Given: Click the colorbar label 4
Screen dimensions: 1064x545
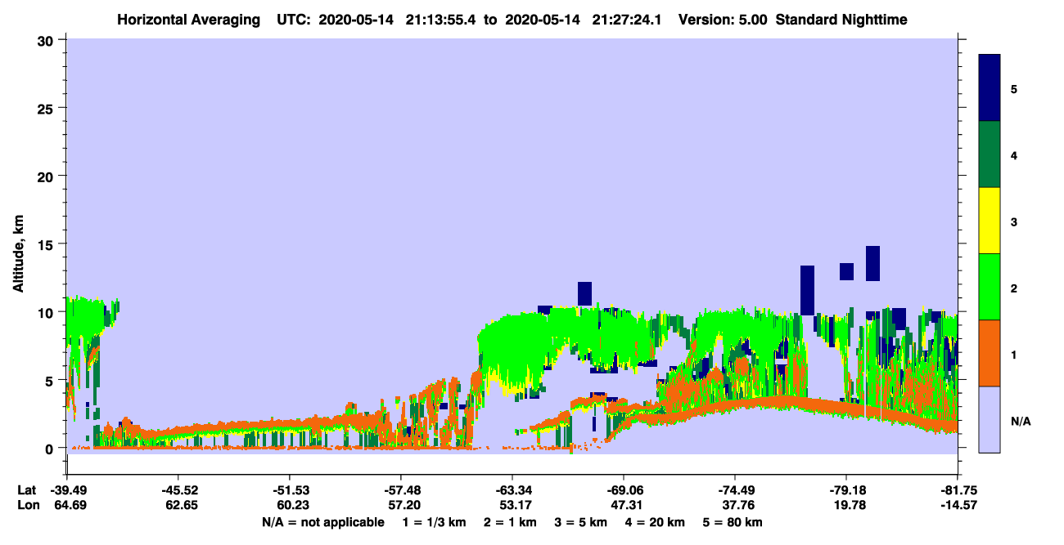Looking at the screenshot, I should click(1014, 154).
